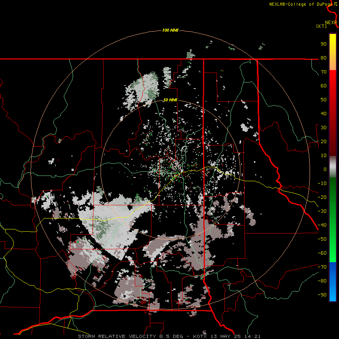Select the -30 value on velocity scale
339x339 pixels.
coord(322,211)
